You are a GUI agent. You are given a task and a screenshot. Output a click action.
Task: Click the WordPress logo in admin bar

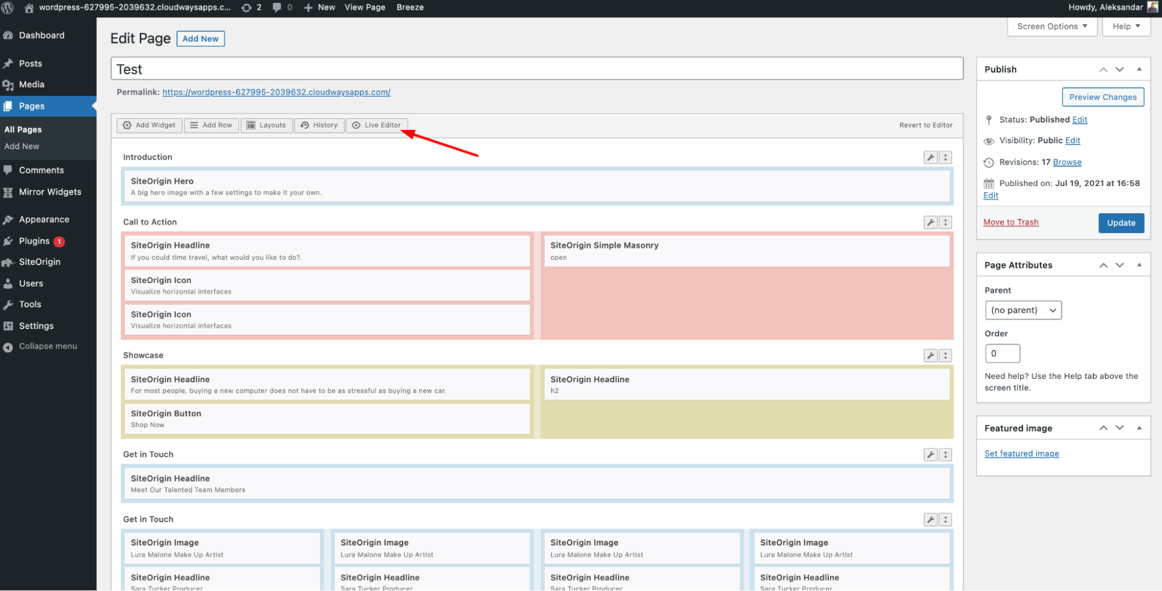click(8, 8)
